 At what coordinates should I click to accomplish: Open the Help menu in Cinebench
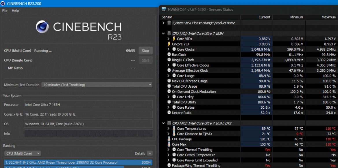tap(15, 11)
